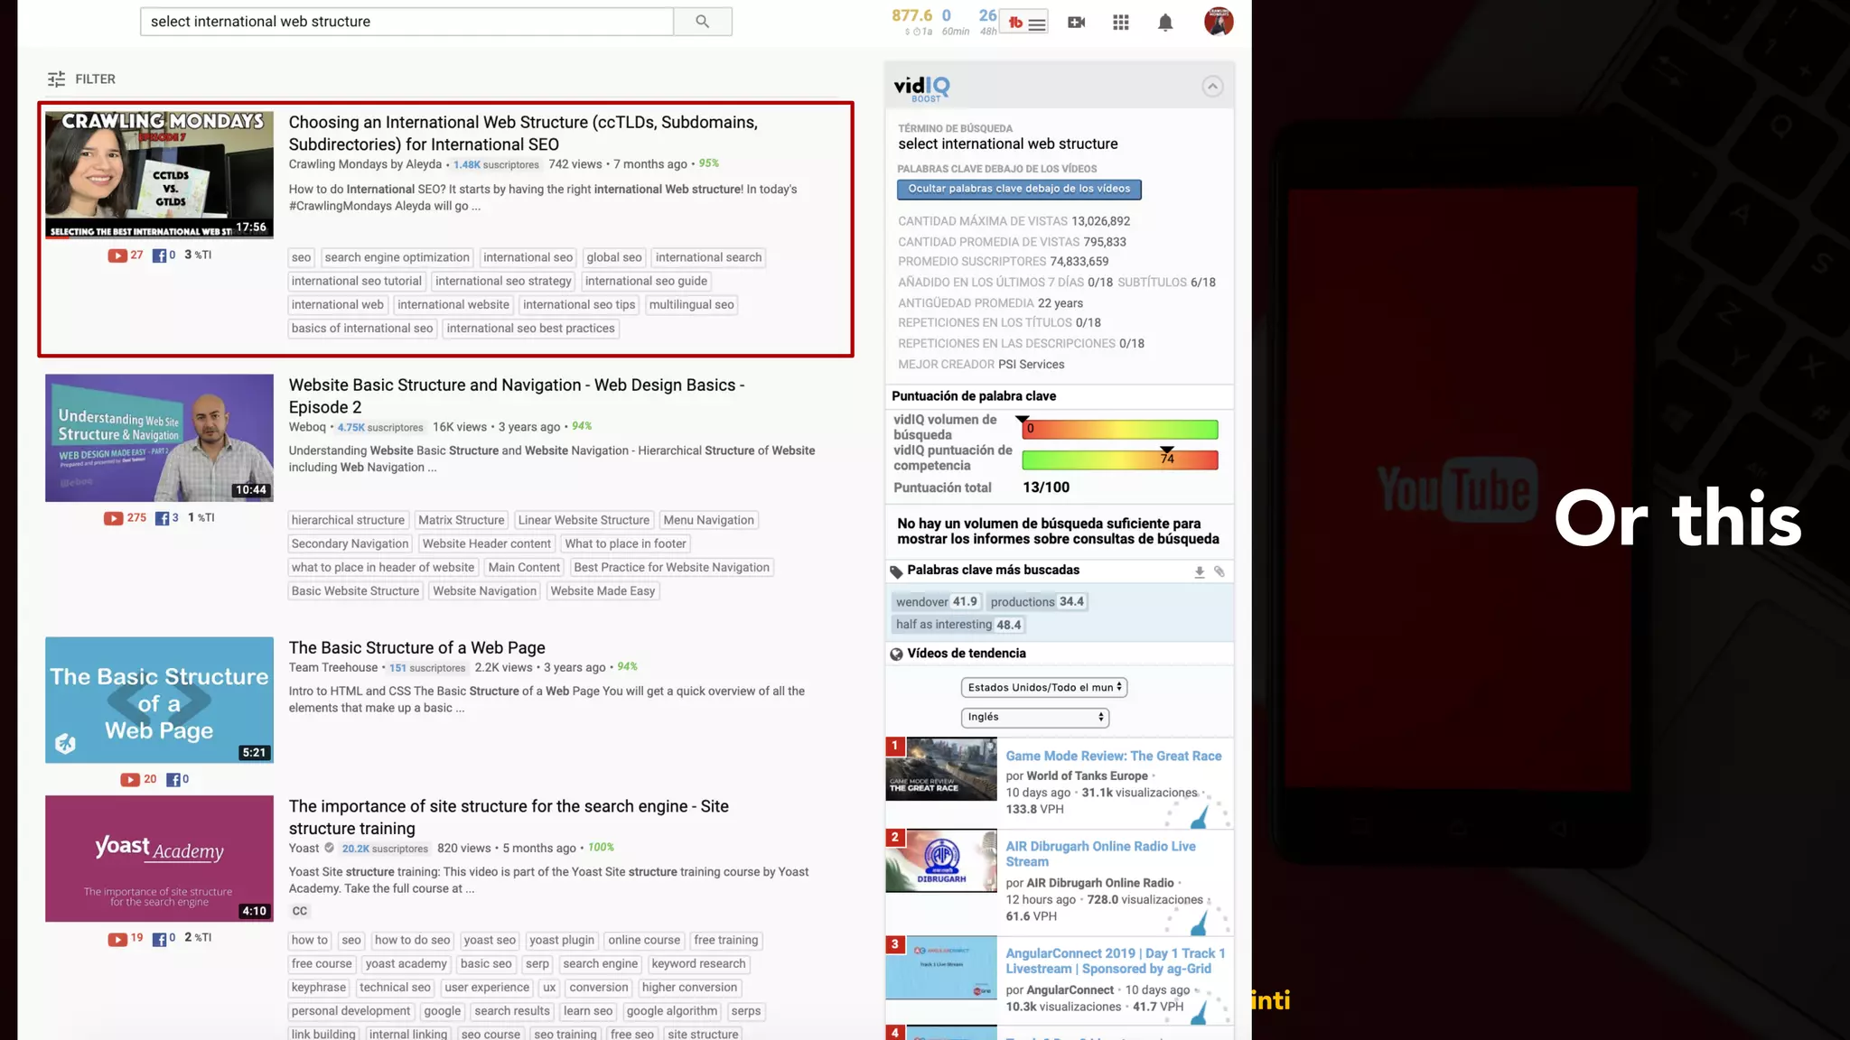Click Facebook icon under Crawling Mondays video

(x=159, y=255)
